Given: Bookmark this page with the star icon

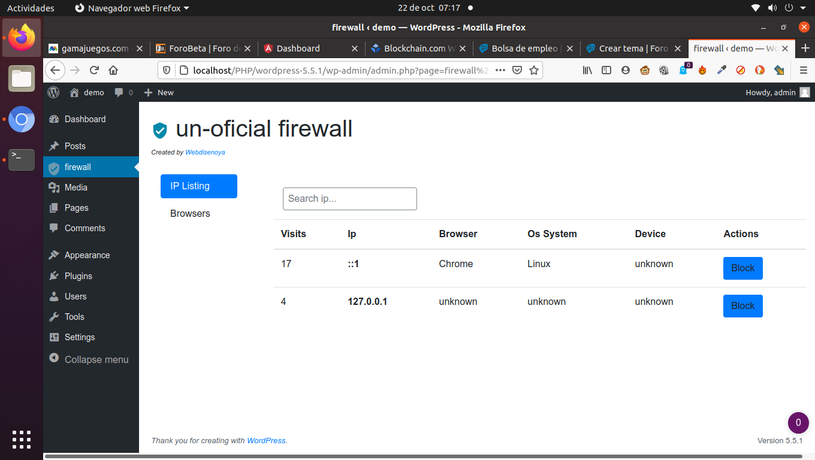Looking at the screenshot, I should tap(534, 70).
